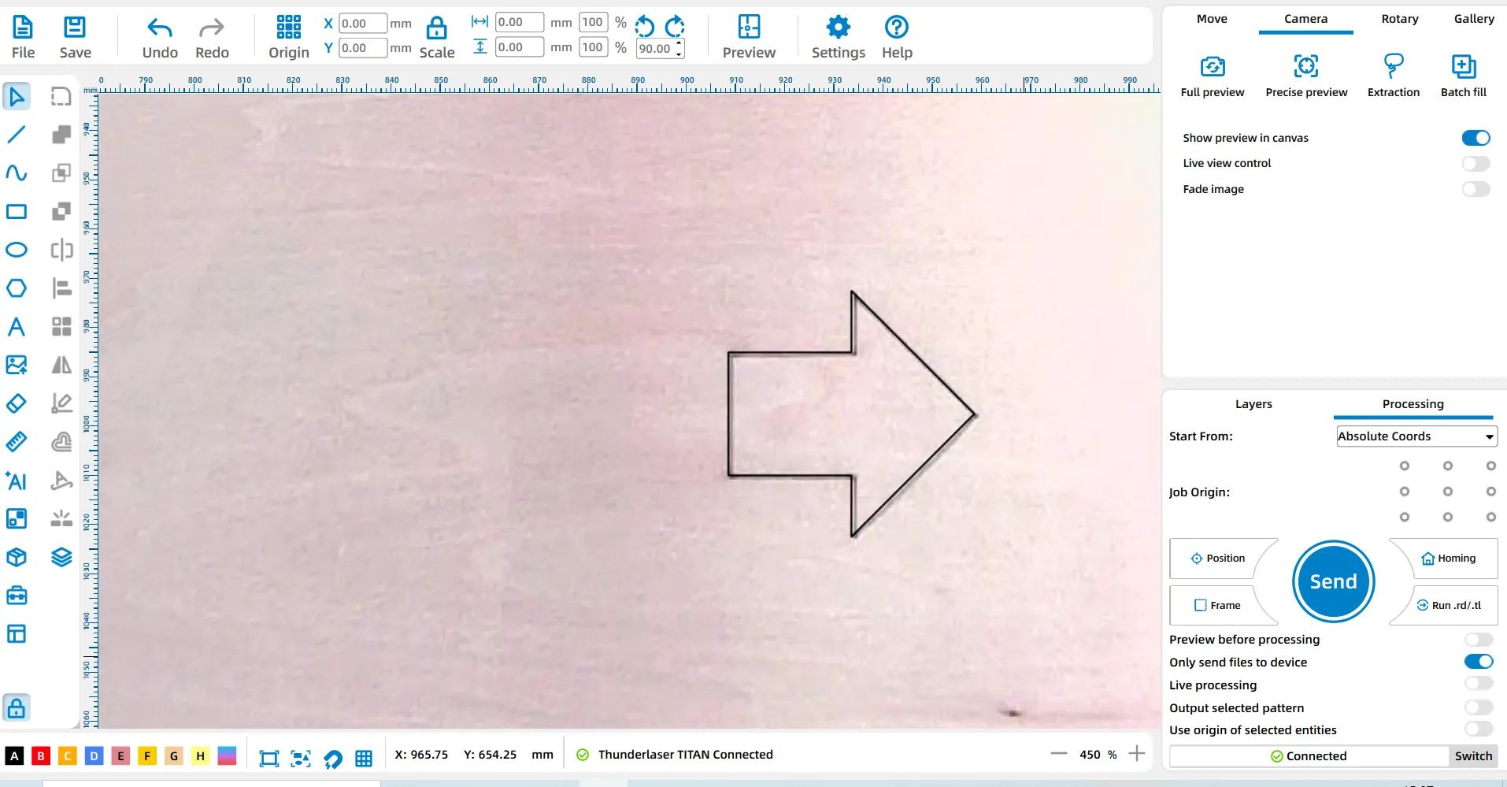Screen dimensions: 1507x787
Task: Click the lock aspect ratio Scale icon
Action: (x=436, y=29)
